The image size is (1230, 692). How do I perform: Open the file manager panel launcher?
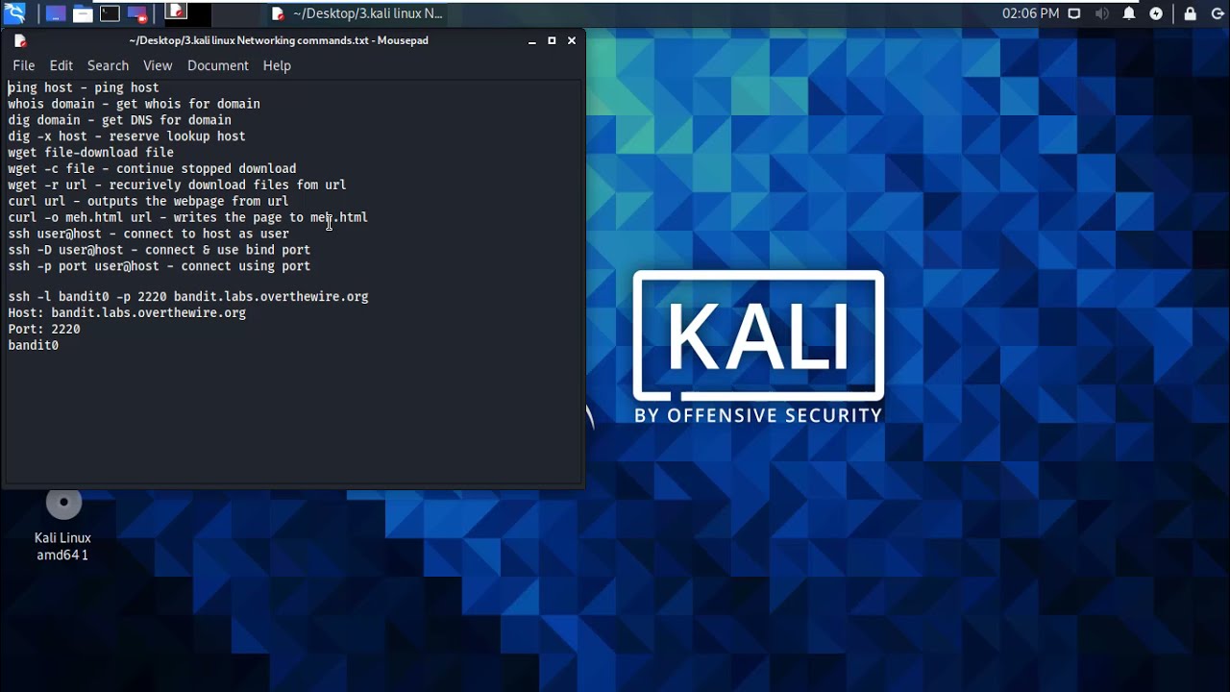coord(83,13)
